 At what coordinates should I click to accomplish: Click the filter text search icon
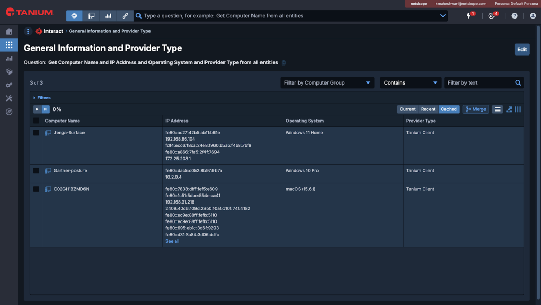click(x=518, y=83)
